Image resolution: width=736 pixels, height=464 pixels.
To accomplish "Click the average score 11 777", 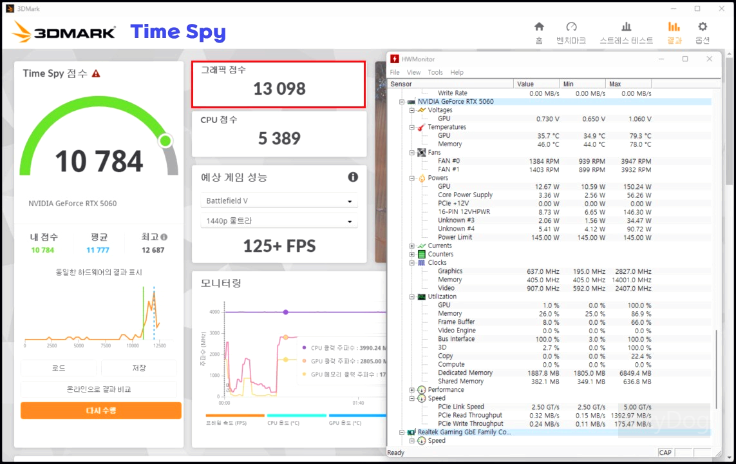I will pos(98,250).
